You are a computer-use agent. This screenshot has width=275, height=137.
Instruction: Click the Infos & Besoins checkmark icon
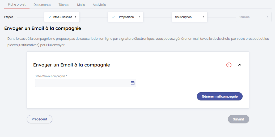(x=50, y=17)
